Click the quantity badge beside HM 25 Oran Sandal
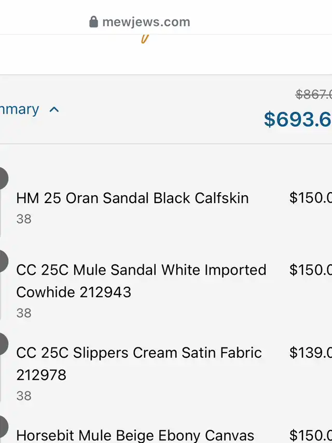This screenshot has width=332, height=443. [x=4, y=178]
